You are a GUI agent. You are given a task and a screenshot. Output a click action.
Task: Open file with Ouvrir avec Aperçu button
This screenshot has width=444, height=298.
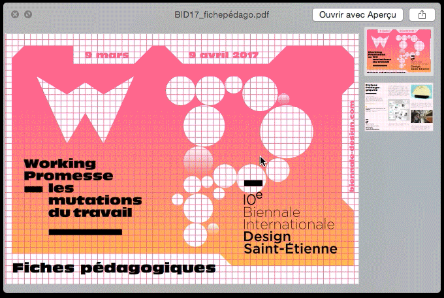pyautogui.click(x=358, y=15)
